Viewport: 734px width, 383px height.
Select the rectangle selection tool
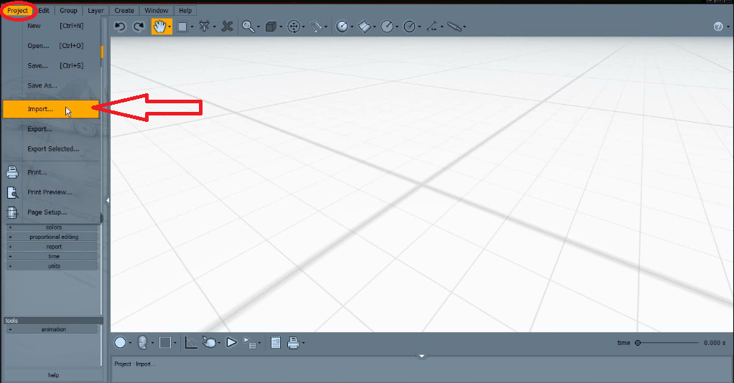(x=182, y=27)
